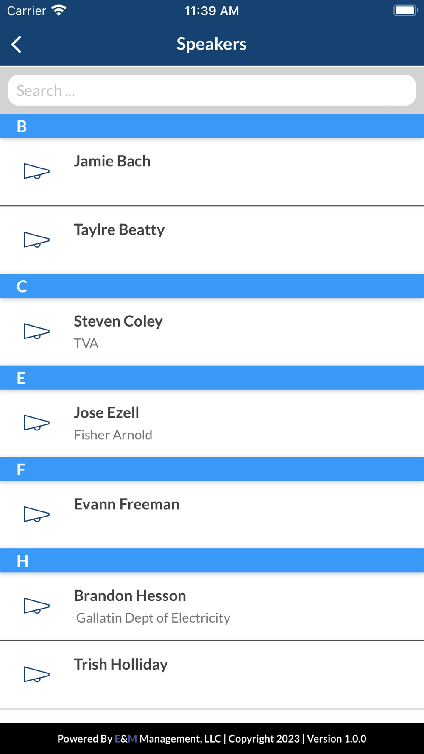The width and height of the screenshot is (424, 754).
Task: Tap the Wi-Fi status icon
Action: point(59,11)
